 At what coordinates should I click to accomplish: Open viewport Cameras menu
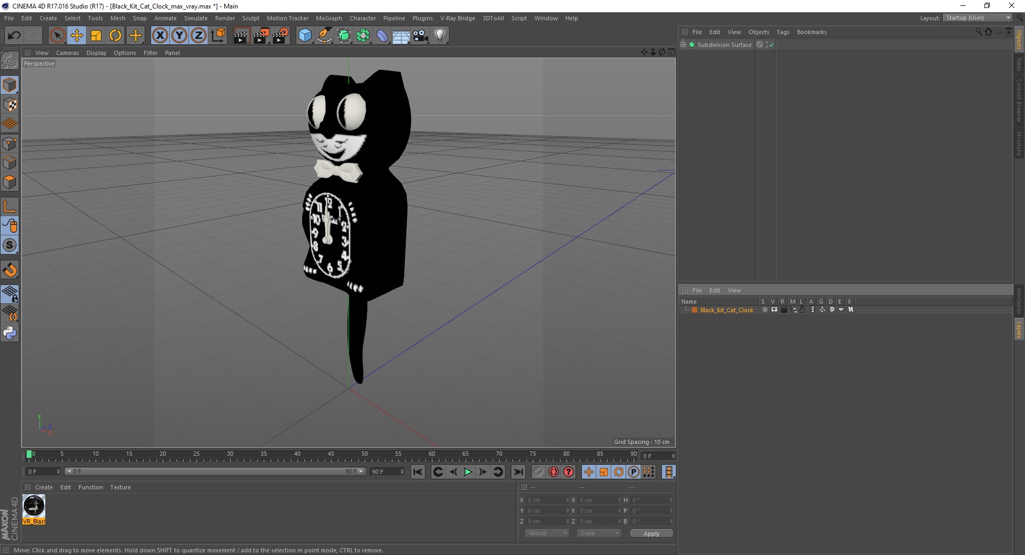click(x=67, y=53)
